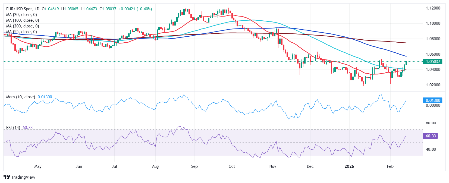Click the EUR/USD Spot symbol title
Viewport: 449px width, 183px height.
click(x=19, y=9)
